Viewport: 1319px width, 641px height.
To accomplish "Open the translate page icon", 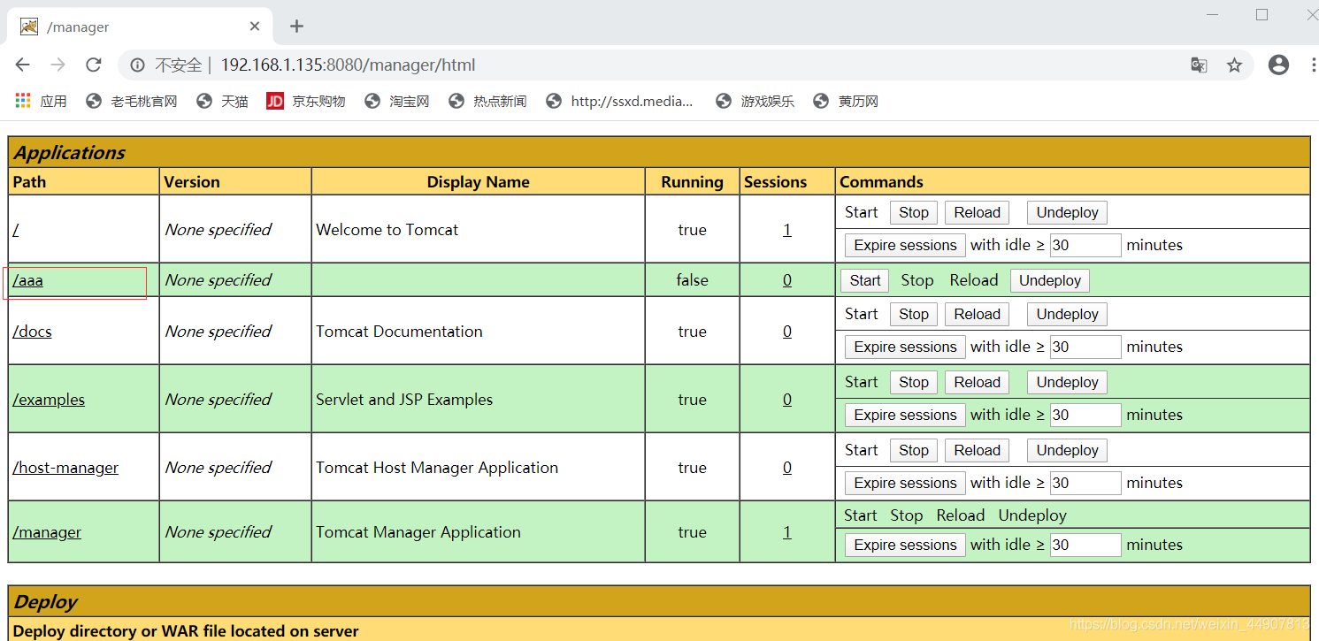I will (x=1199, y=65).
